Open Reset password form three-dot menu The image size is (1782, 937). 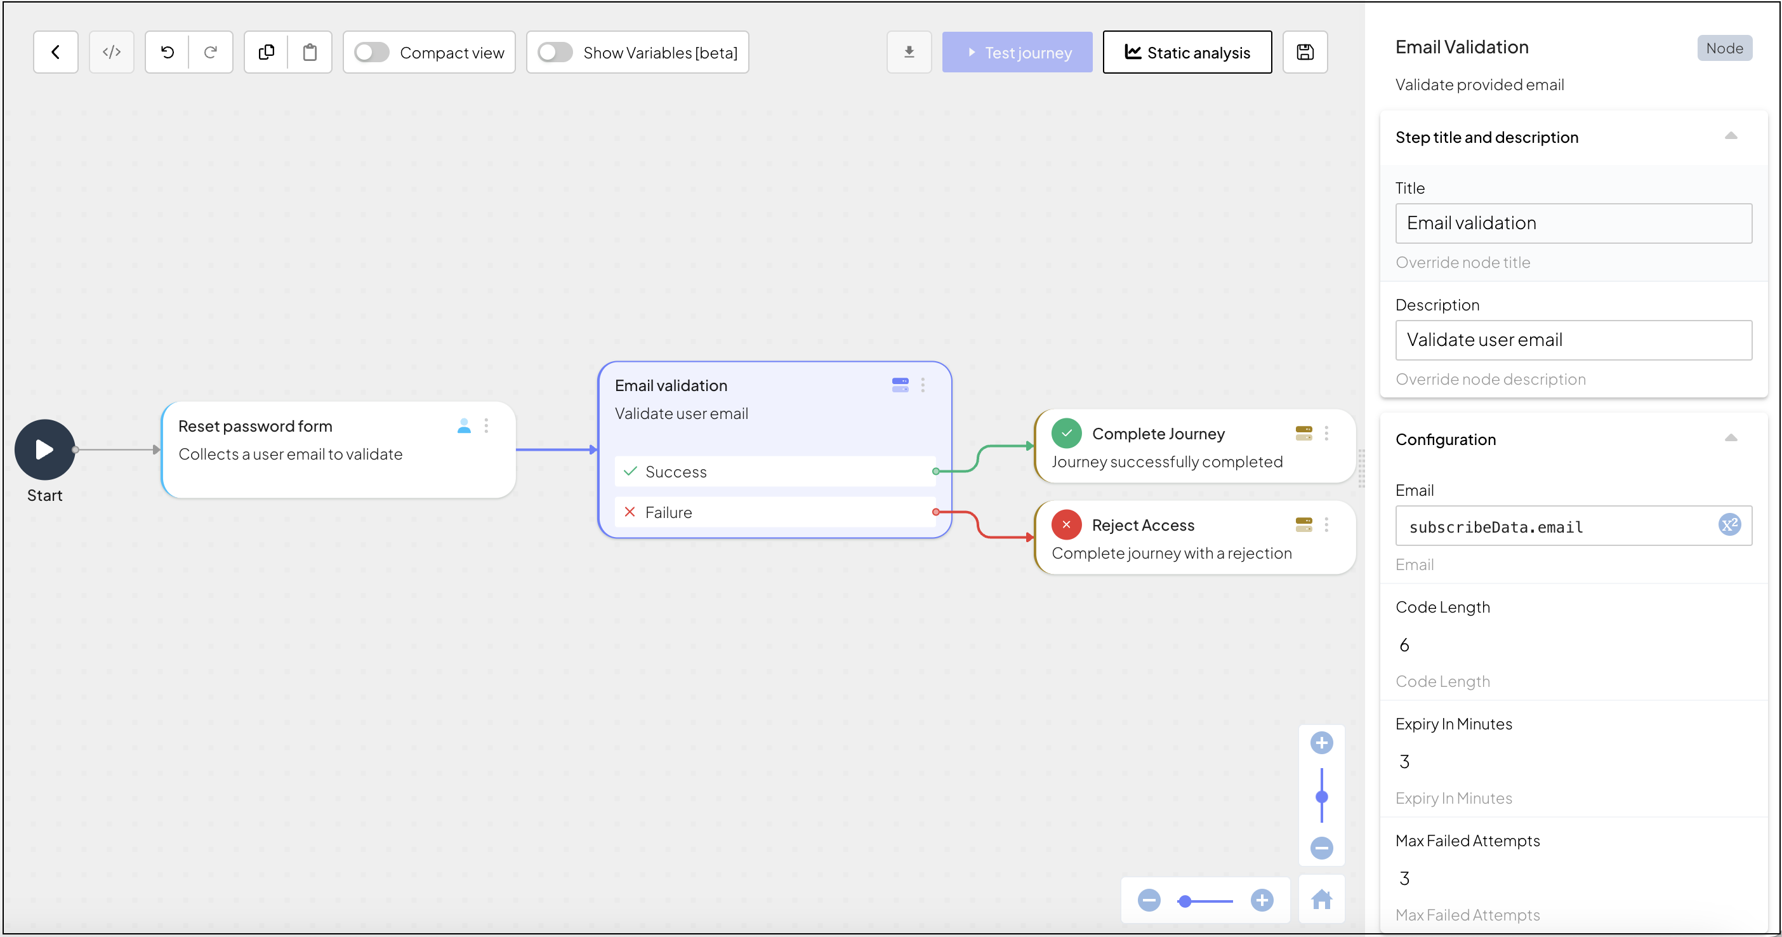tap(486, 425)
